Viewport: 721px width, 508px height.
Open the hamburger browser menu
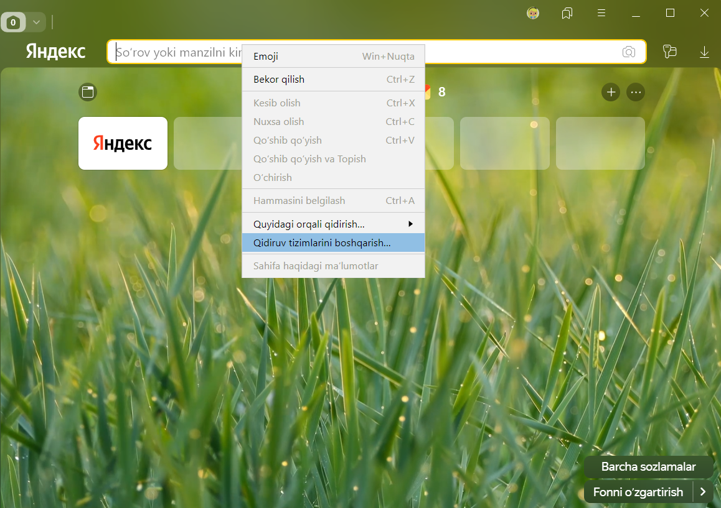[x=601, y=13]
